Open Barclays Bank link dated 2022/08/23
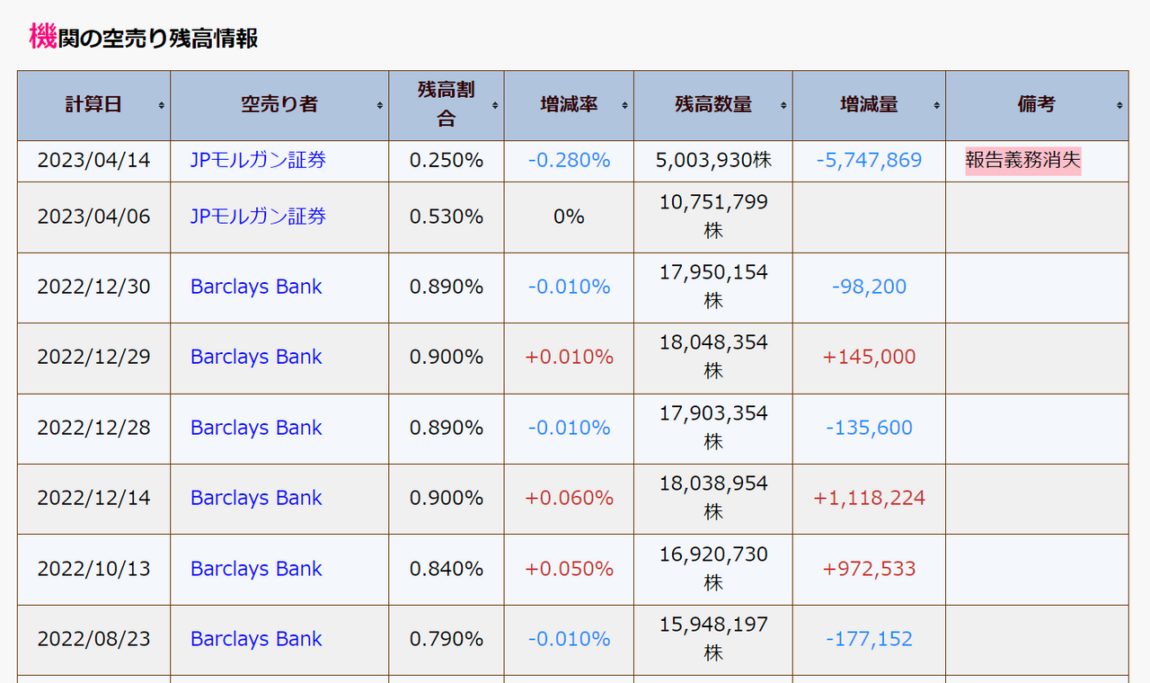The height and width of the screenshot is (683, 1150). 256,639
